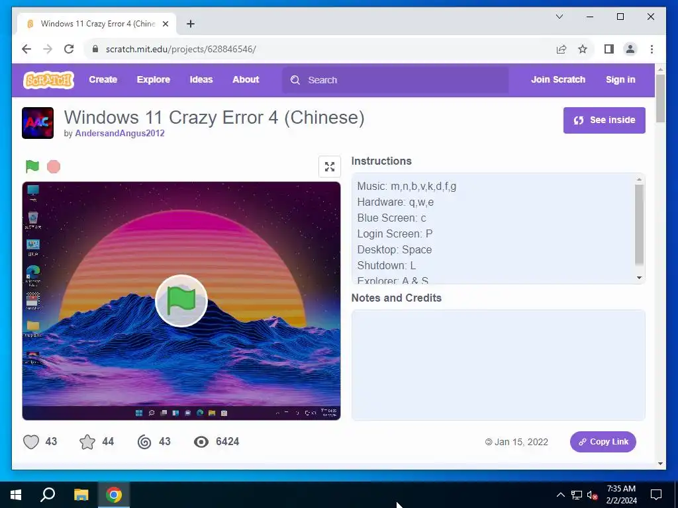Click the Instructions box scrollbar thumb
Image resolution: width=678 pixels, height=508 pixels.
click(x=639, y=225)
